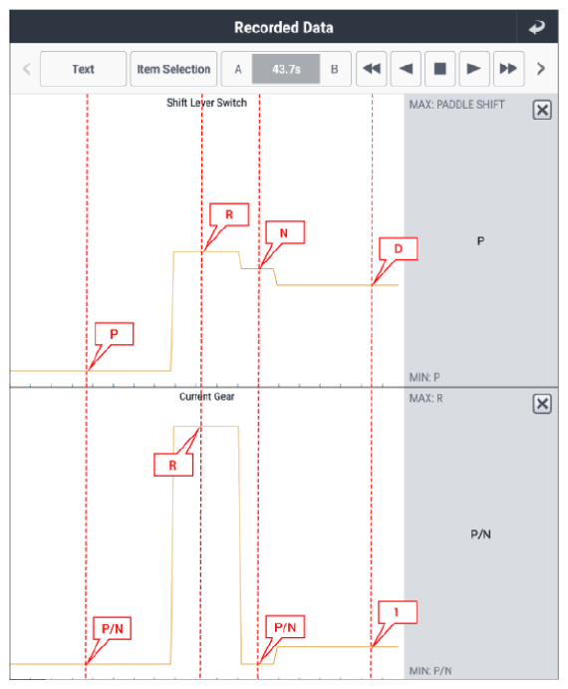
Task: Click the MIN: P label
Action: click(425, 377)
